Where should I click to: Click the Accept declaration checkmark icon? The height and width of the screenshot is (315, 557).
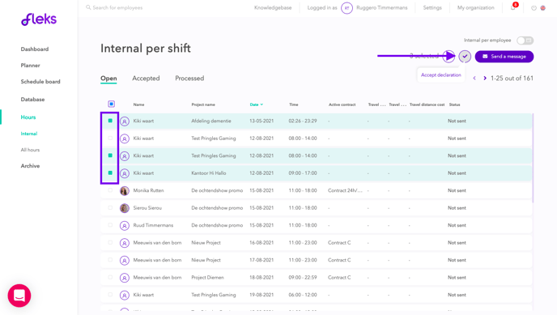(465, 57)
